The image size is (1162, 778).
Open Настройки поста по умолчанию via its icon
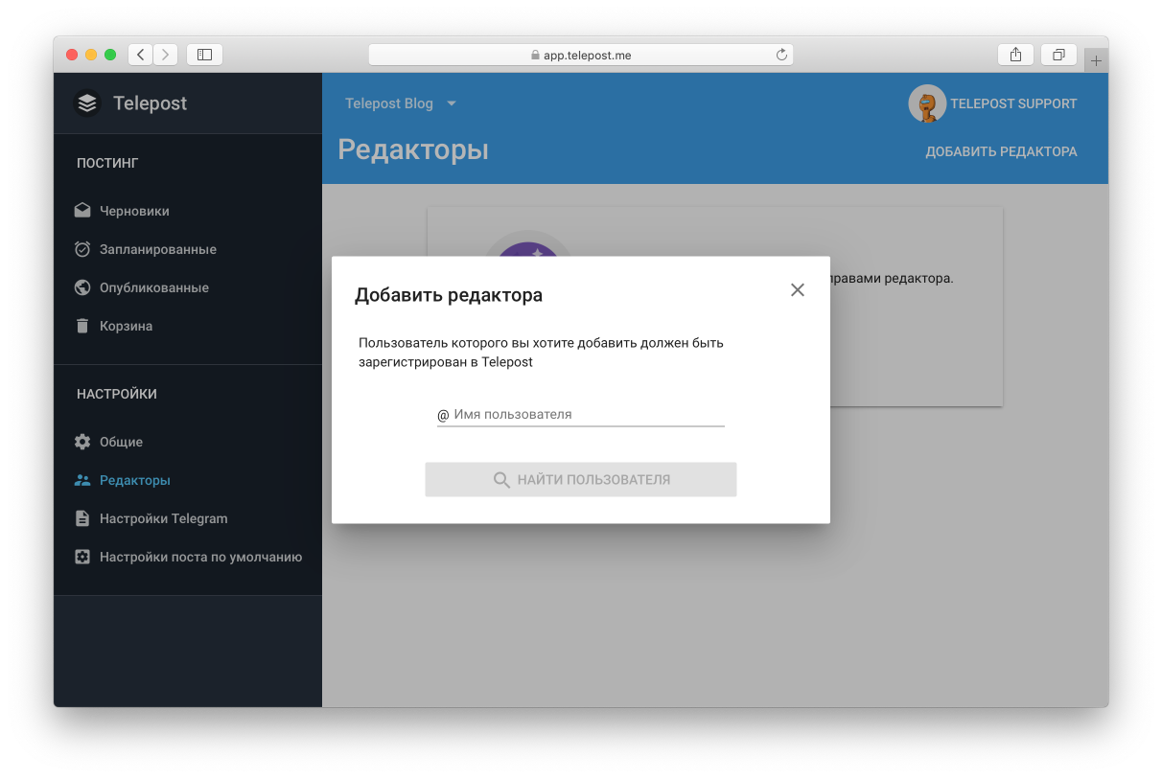(82, 556)
